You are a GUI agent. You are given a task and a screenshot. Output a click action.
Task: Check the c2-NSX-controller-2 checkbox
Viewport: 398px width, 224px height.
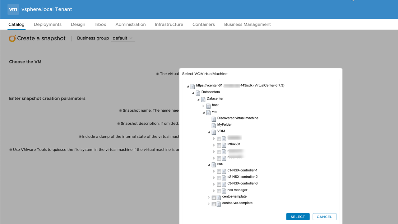tap(219, 178)
